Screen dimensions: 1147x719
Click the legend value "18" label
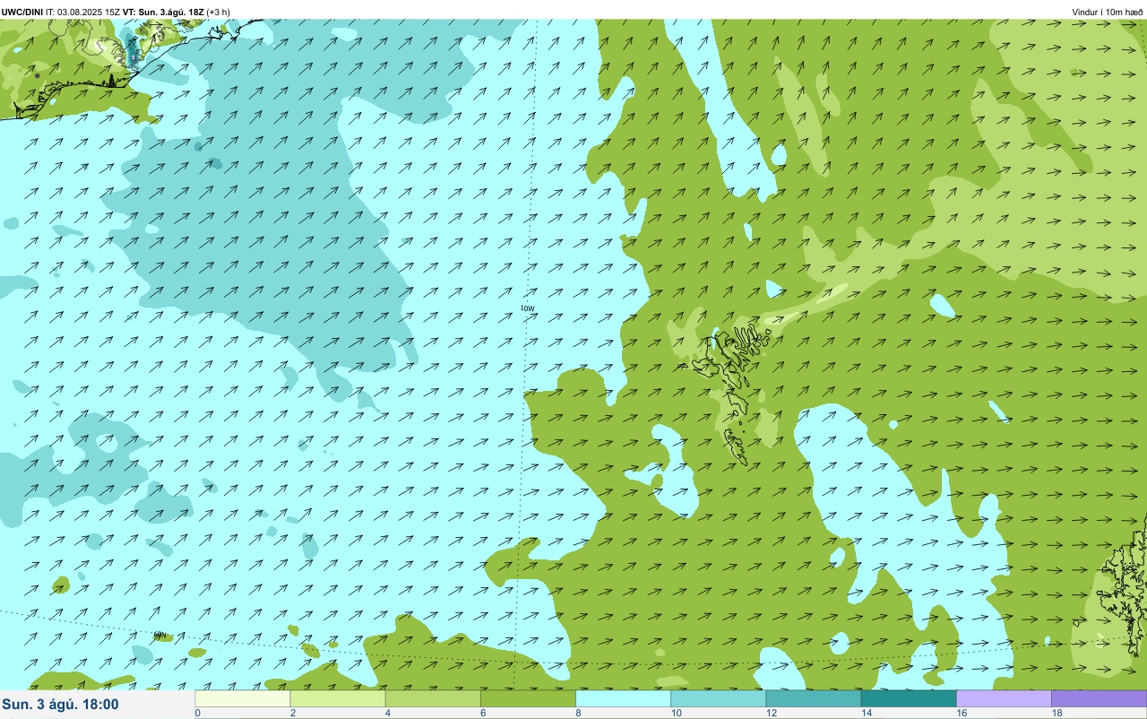click(x=1056, y=714)
